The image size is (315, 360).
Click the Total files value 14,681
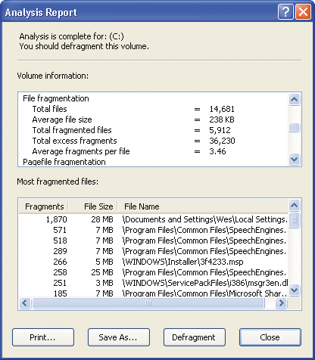[222, 109]
